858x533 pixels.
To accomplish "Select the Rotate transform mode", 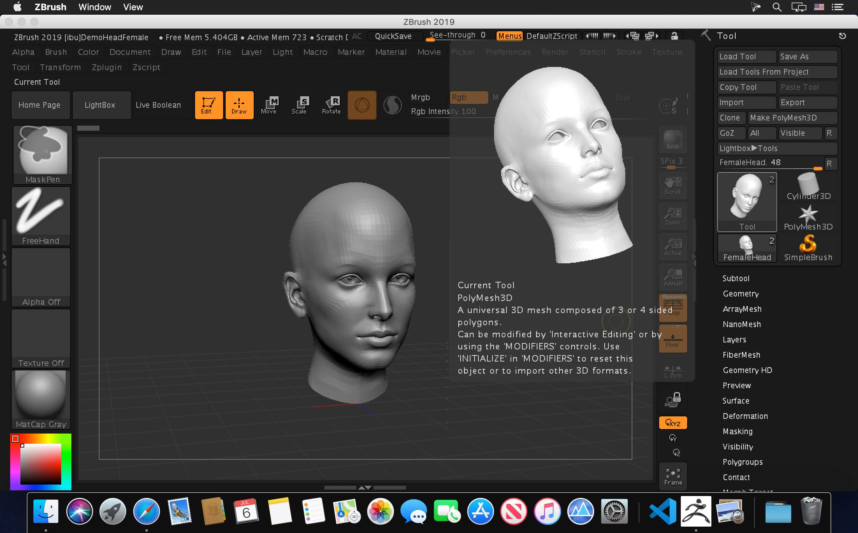I will click(331, 105).
